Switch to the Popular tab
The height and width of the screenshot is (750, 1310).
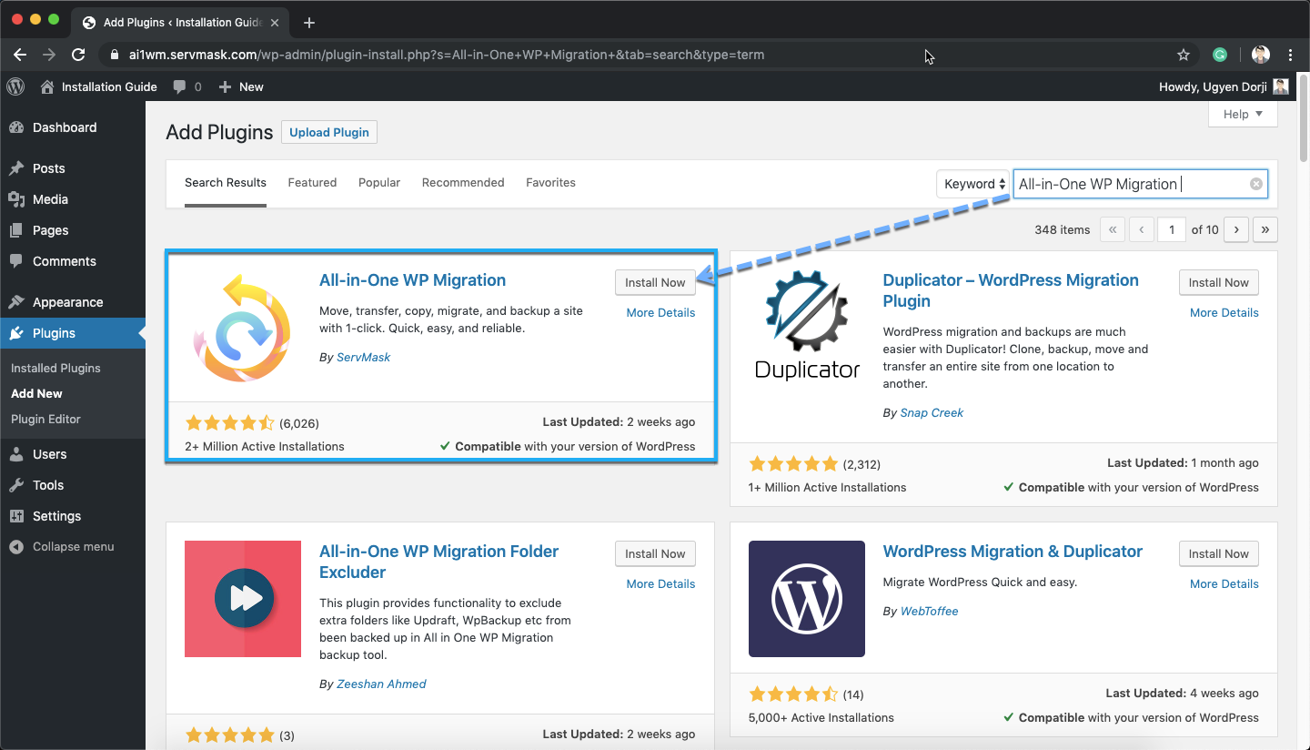tap(379, 183)
